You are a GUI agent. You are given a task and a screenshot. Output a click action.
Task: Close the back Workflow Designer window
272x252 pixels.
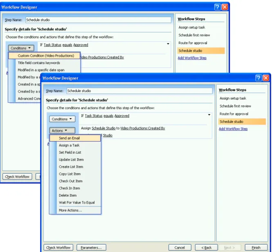click(x=225, y=7)
